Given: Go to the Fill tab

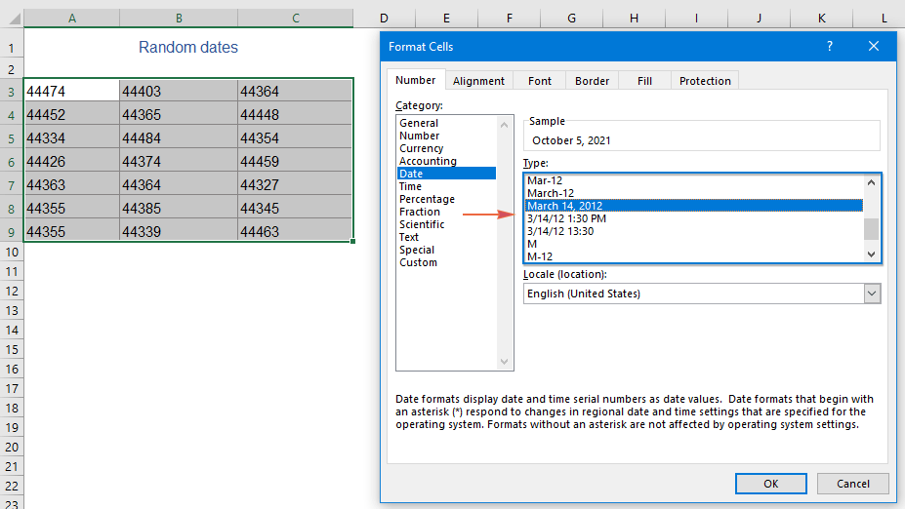Looking at the screenshot, I should (x=644, y=81).
